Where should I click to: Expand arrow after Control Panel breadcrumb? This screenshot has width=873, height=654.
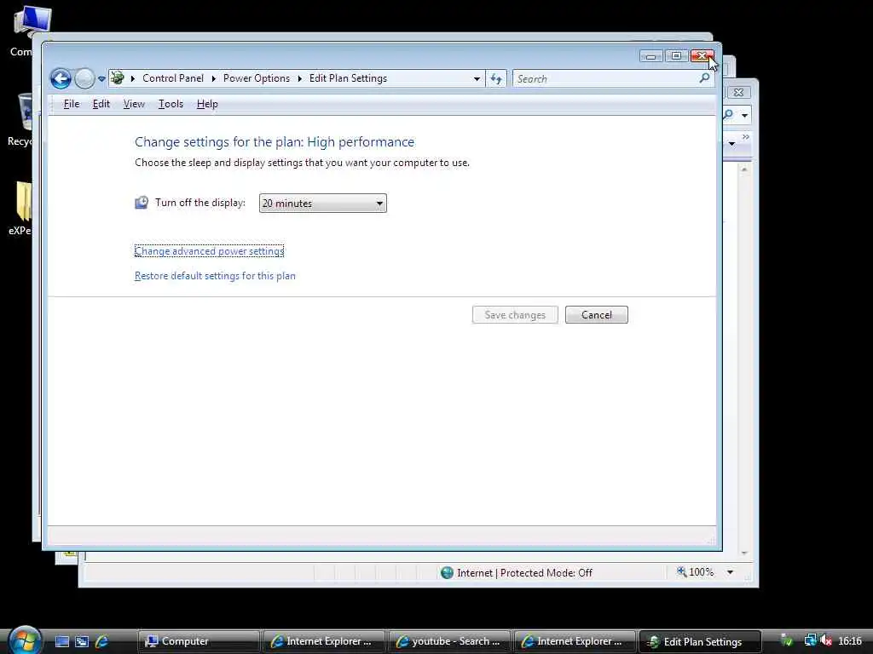(214, 79)
